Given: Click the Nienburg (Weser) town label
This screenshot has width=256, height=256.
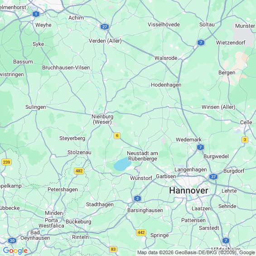Looking at the screenshot, I should coord(102,119).
